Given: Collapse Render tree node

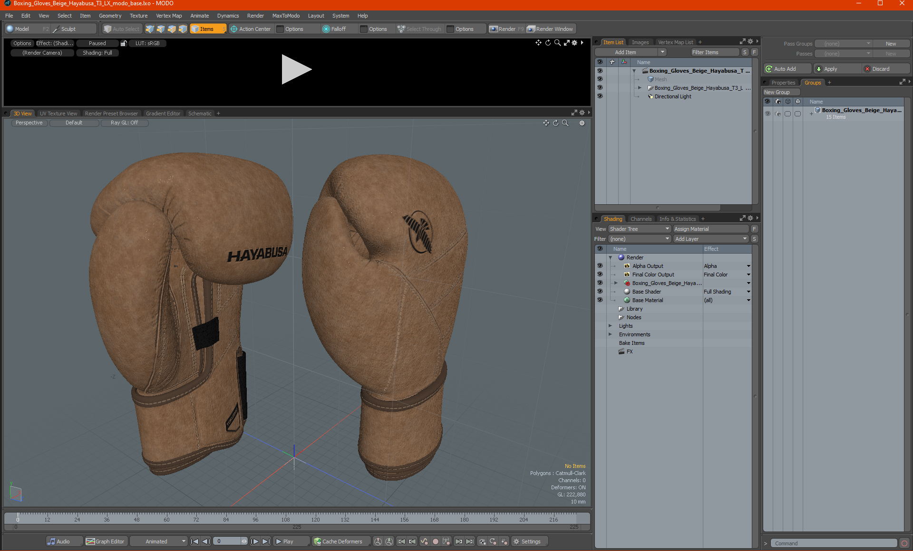Looking at the screenshot, I should pyautogui.click(x=610, y=257).
